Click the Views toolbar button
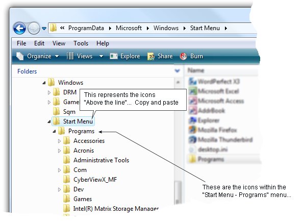Viewport: 301px width, 221px height. (x=80, y=56)
